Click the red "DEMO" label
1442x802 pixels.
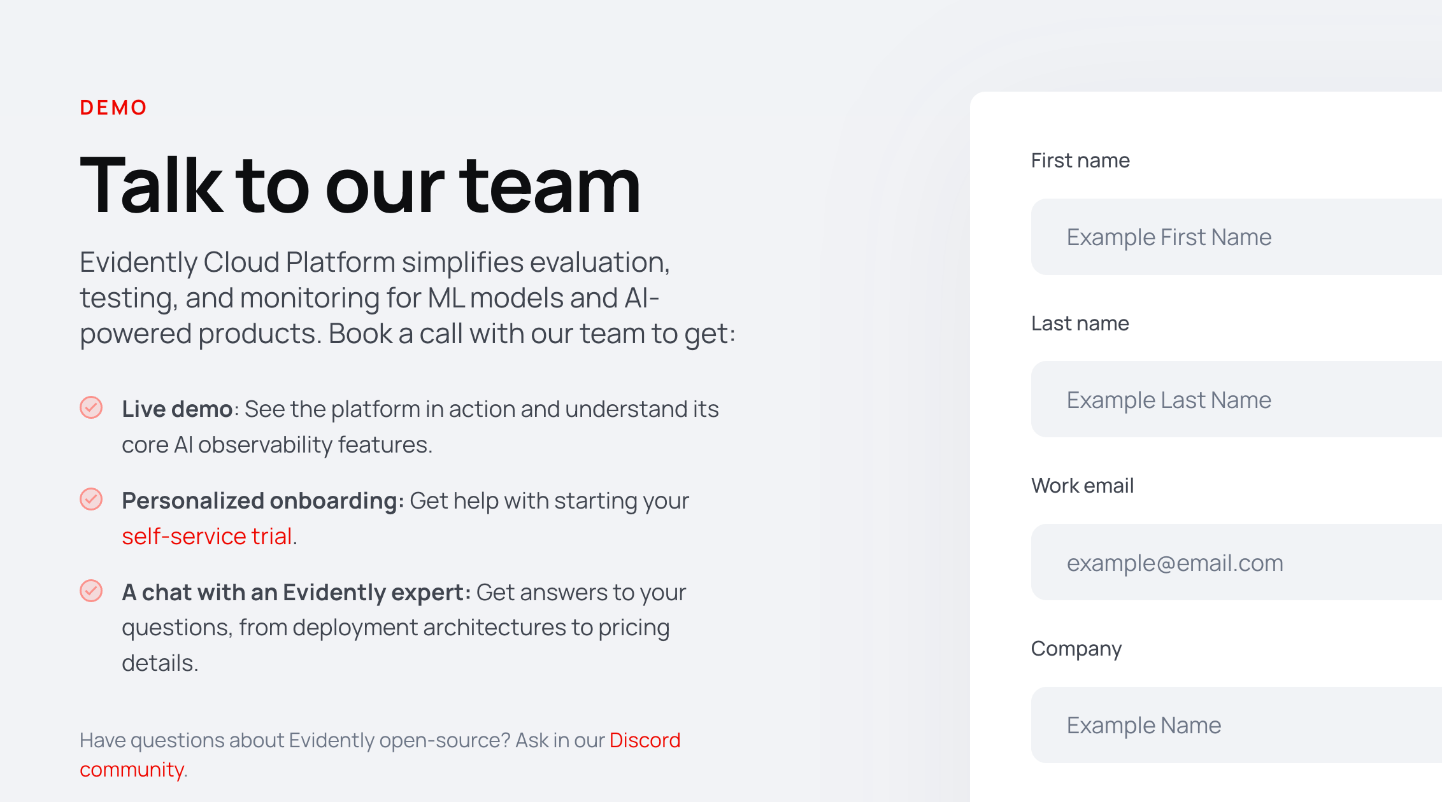113,107
